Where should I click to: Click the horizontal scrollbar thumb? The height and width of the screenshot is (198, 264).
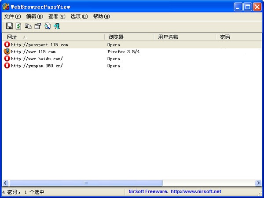click(x=86, y=183)
